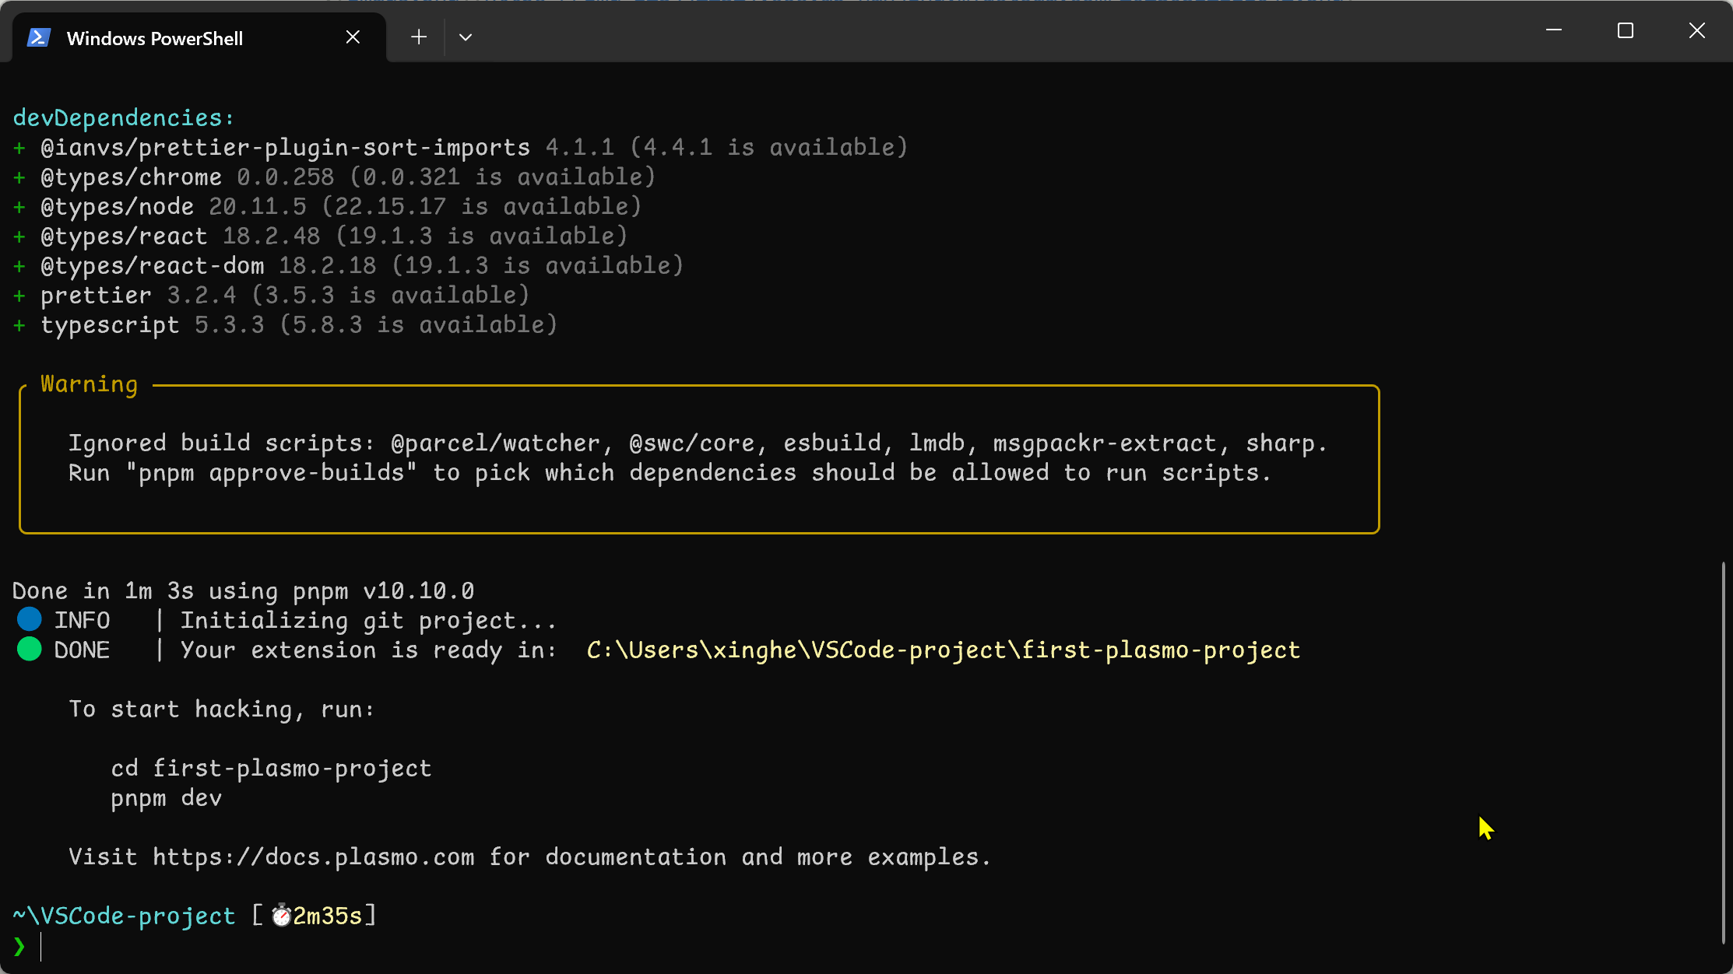This screenshot has height=974, width=1733.
Task: Click the @types/chrome 0.0.258 line
Action: [x=334, y=177]
